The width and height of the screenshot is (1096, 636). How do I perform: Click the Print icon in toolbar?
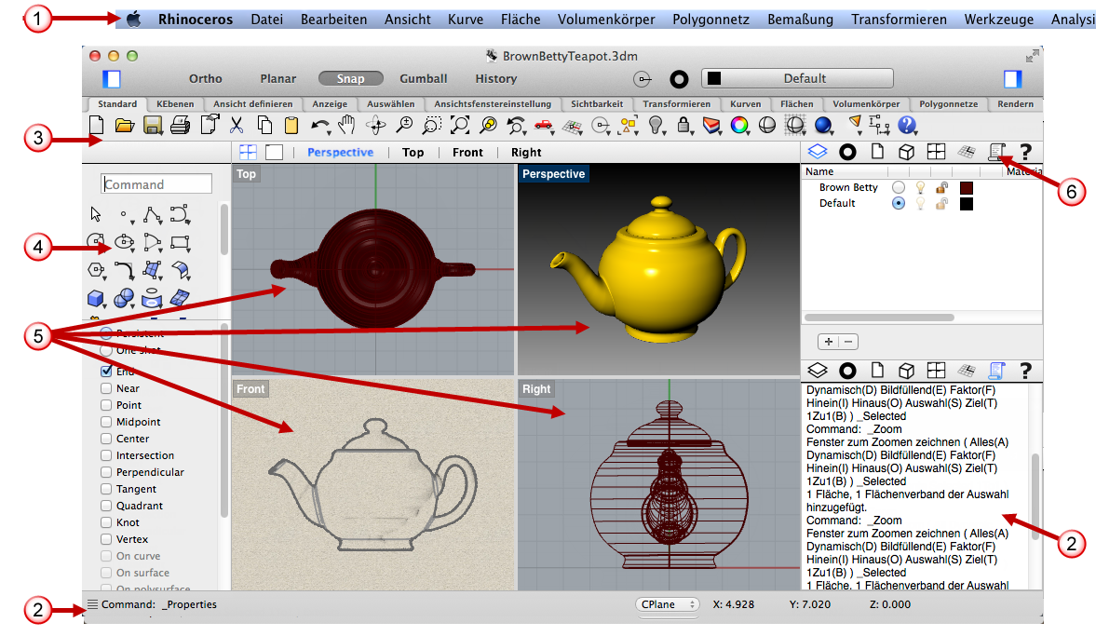point(181,126)
